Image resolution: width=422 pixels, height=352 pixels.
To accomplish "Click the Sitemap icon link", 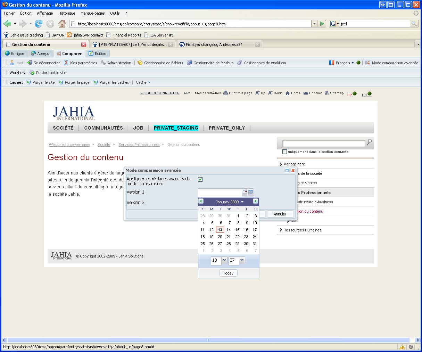I will pyautogui.click(x=334, y=93).
